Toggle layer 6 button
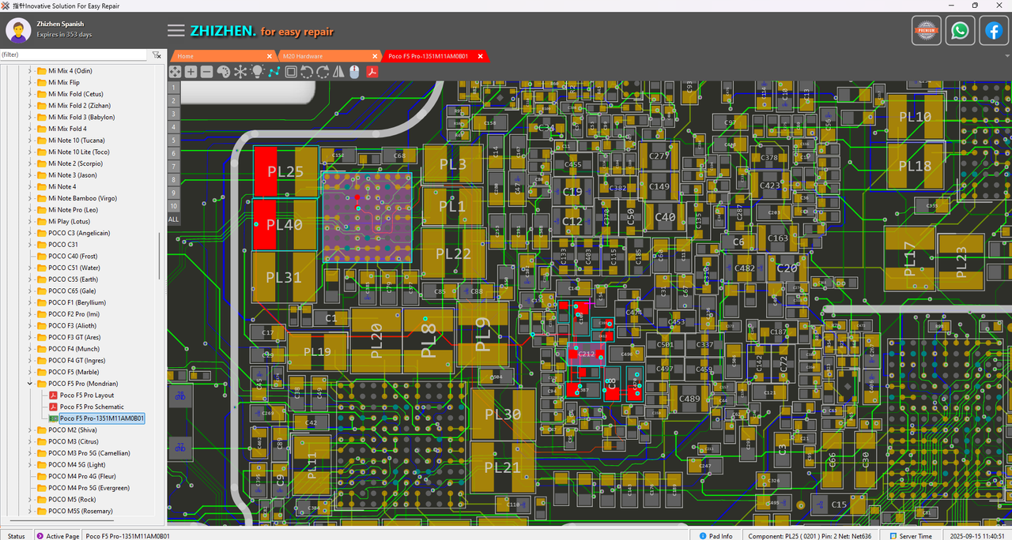 pos(173,153)
